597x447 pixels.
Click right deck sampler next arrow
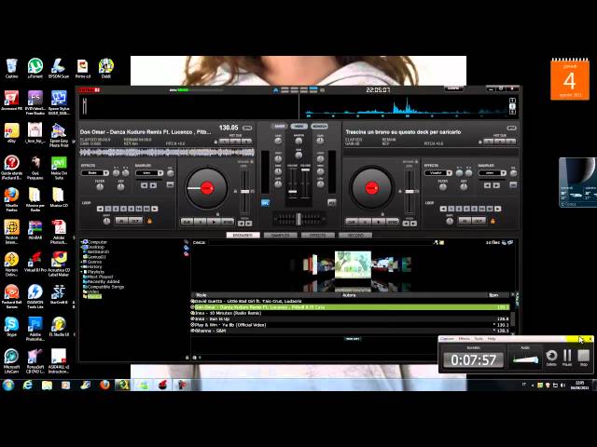point(496,185)
